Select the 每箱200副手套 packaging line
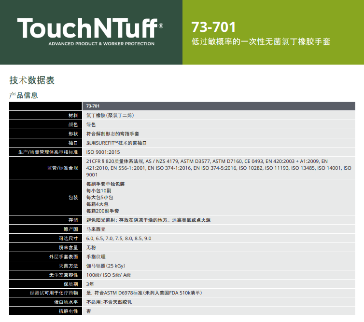The width and height of the screenshot is (364, 322). (x=102, y=211)
